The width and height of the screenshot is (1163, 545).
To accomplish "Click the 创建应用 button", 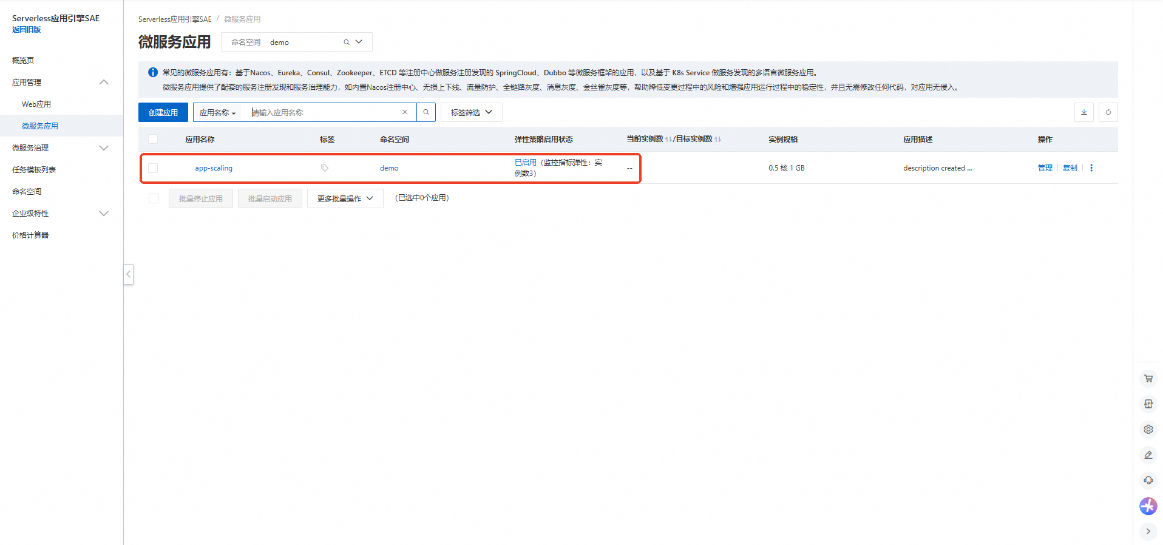I will (163, 112).
